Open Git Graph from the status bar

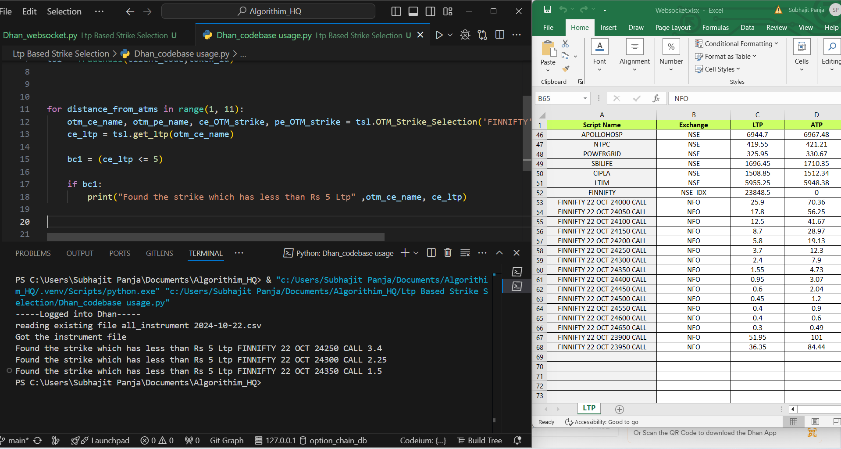pos(227,440)
